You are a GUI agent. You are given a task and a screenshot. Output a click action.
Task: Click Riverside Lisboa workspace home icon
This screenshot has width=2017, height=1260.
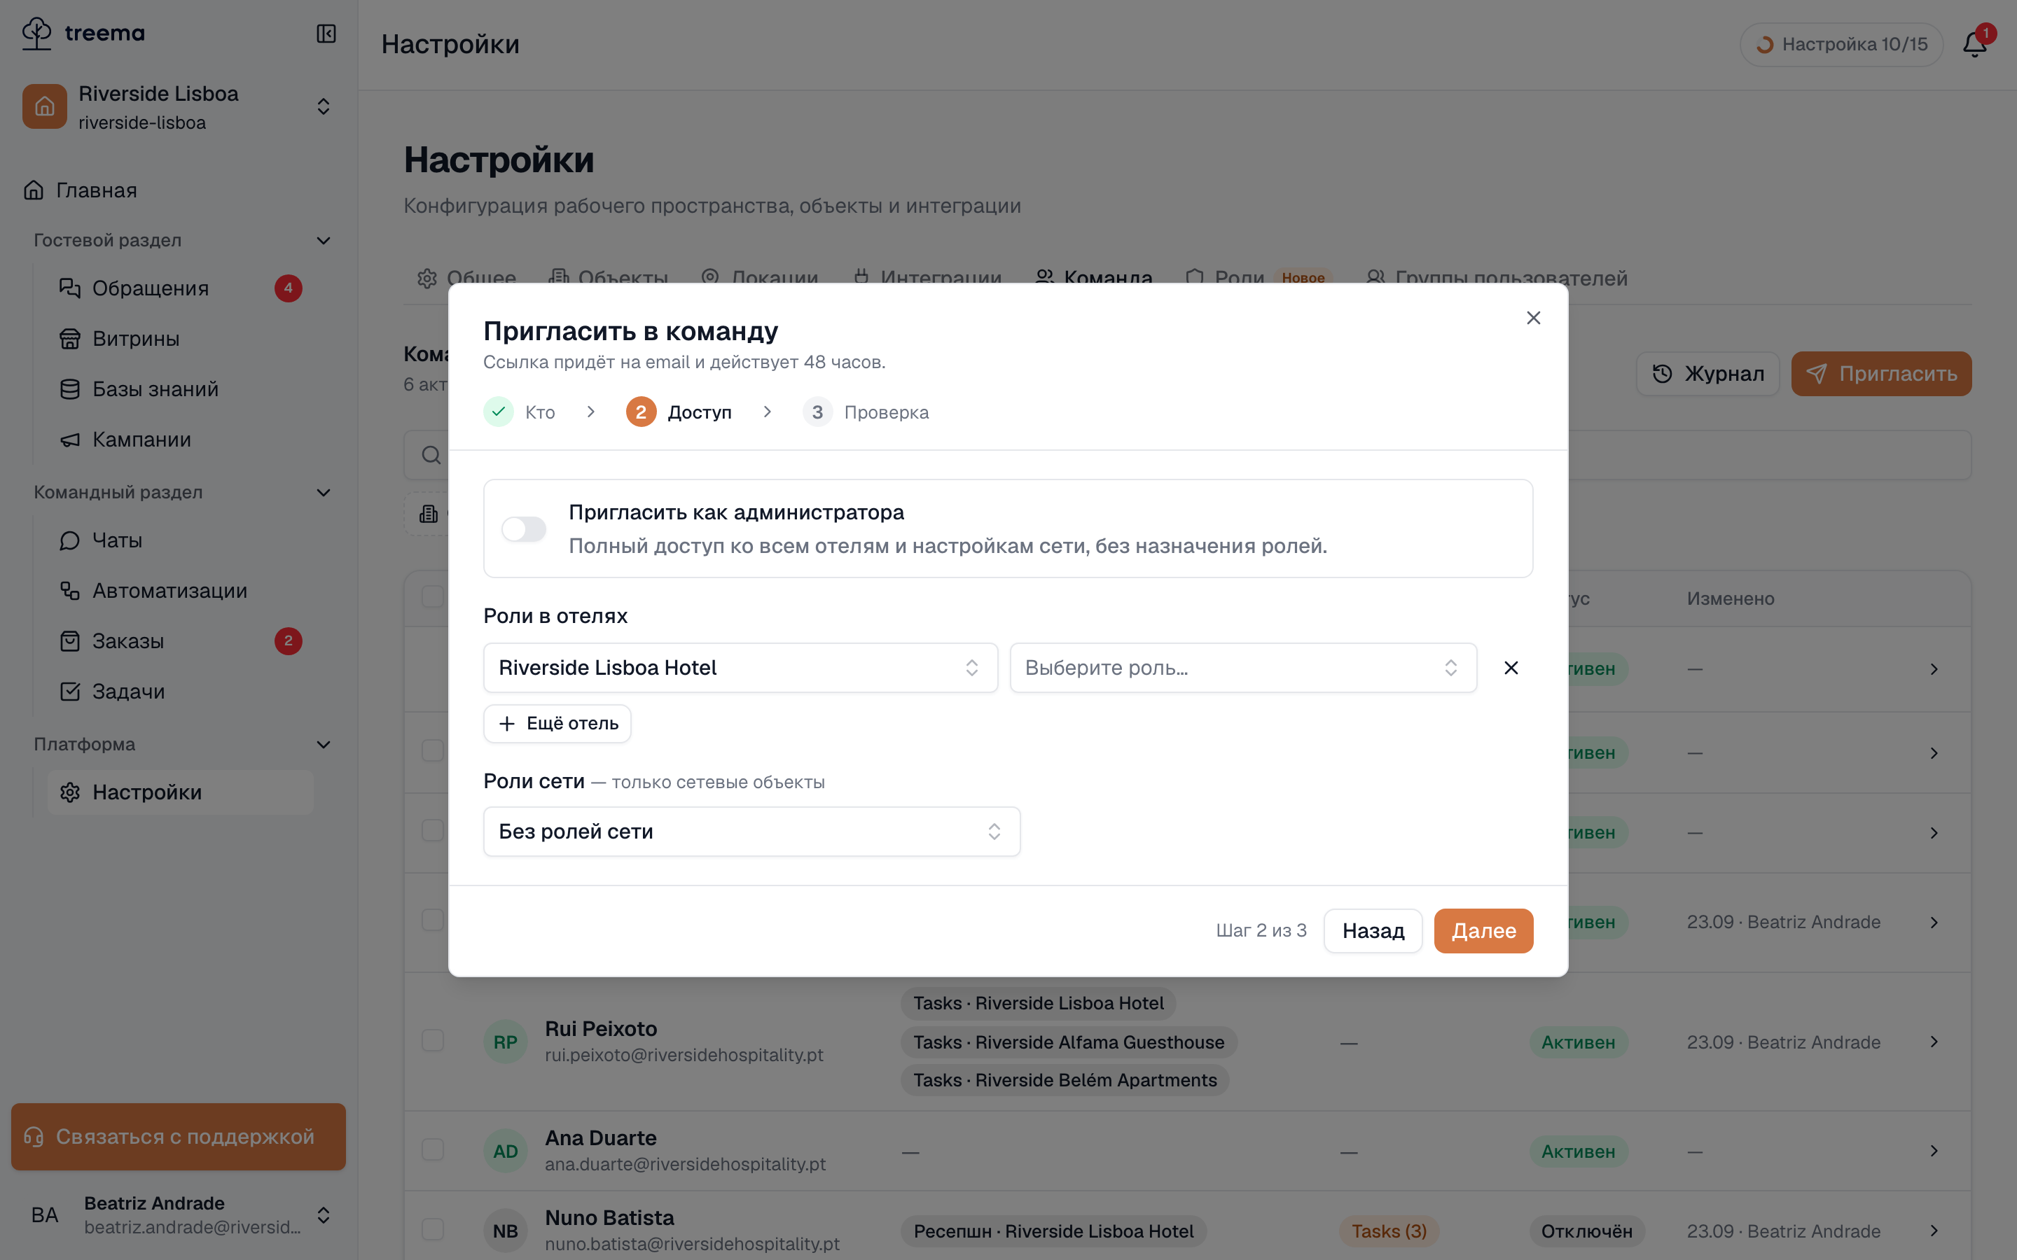coord(44,106)
